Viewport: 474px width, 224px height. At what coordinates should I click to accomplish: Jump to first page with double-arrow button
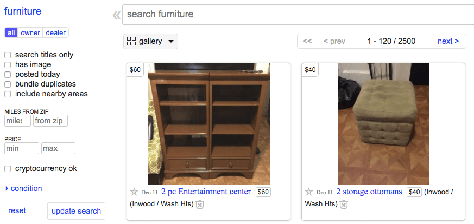[x=307, y=41]
